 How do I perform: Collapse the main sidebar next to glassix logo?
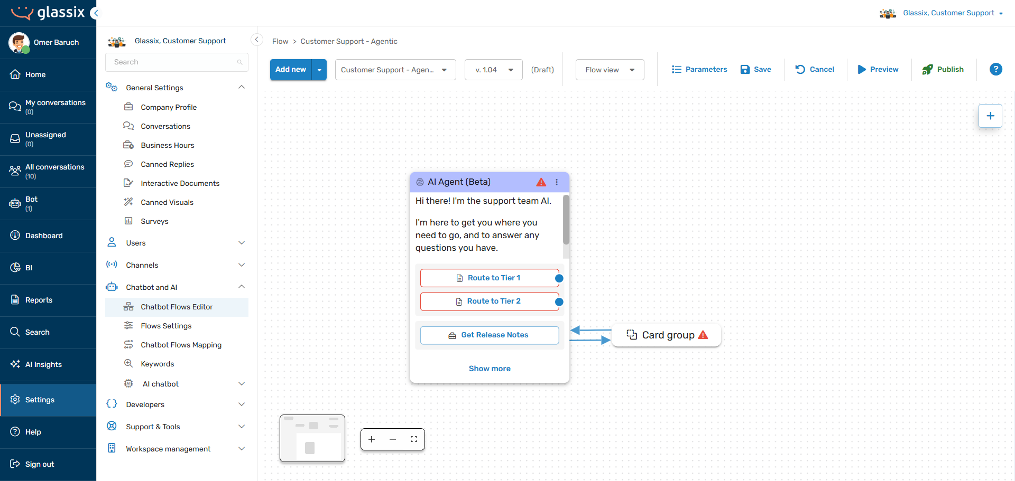click(x=95, y=13)
